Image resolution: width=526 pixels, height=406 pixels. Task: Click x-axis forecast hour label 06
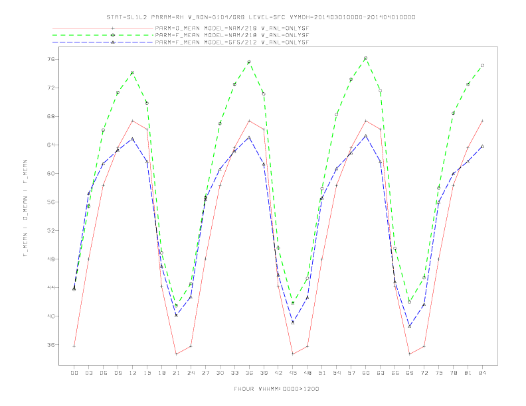[104, 373]
